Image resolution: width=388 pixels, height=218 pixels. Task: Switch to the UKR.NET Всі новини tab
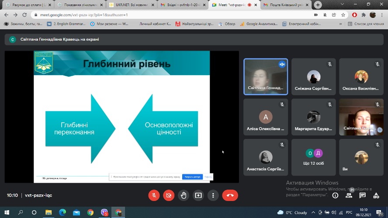coord(132,5)
